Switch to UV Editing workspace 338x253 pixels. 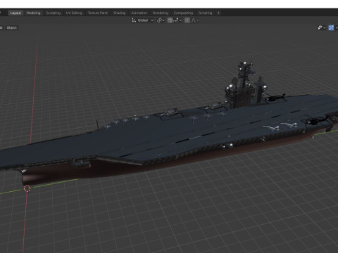74,13
